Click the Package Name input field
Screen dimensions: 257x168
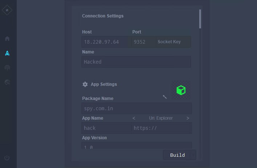tap(137, 108)
